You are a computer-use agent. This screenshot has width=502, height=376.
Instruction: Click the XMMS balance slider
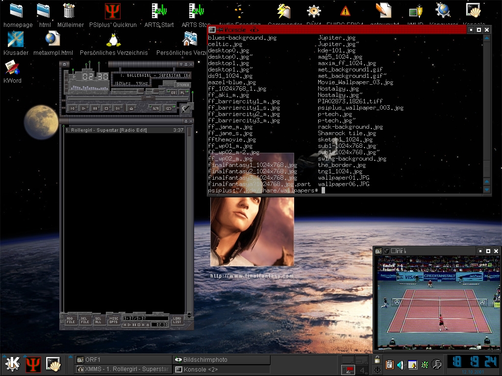tap(154, 92)
